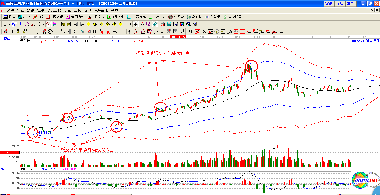The width and height of the screenshot is (380, 195).
Task: Open the 公式选股 menu
Action: (54, 10)
